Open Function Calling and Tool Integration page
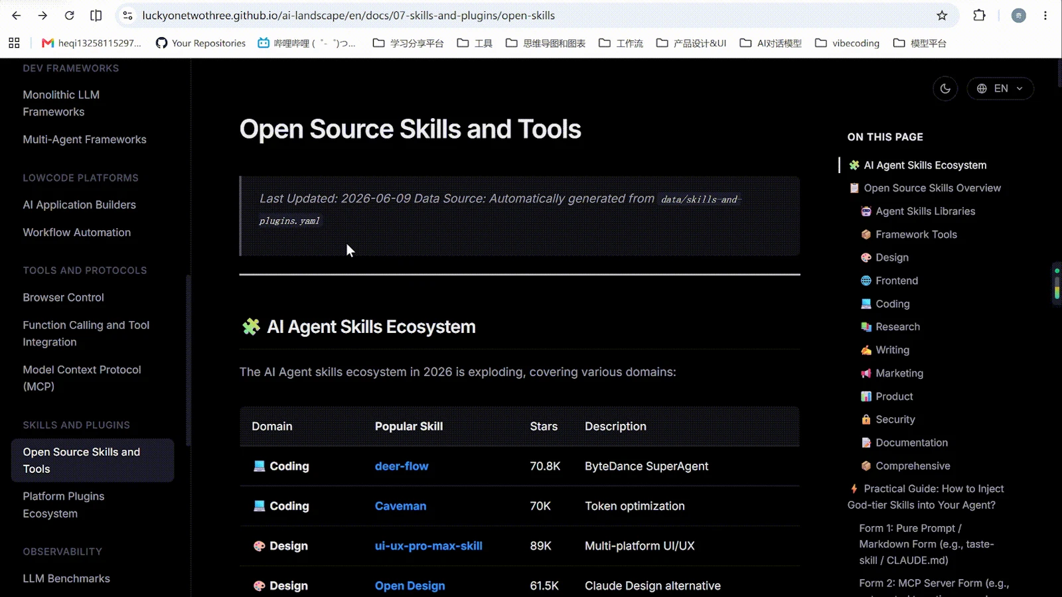The height and width of the screenshot is (597, 1062). 86,334
